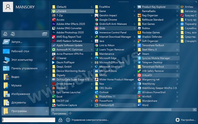198x124 pixels.
Task: Click the lock icon beside search box
Action: (60, 120)
